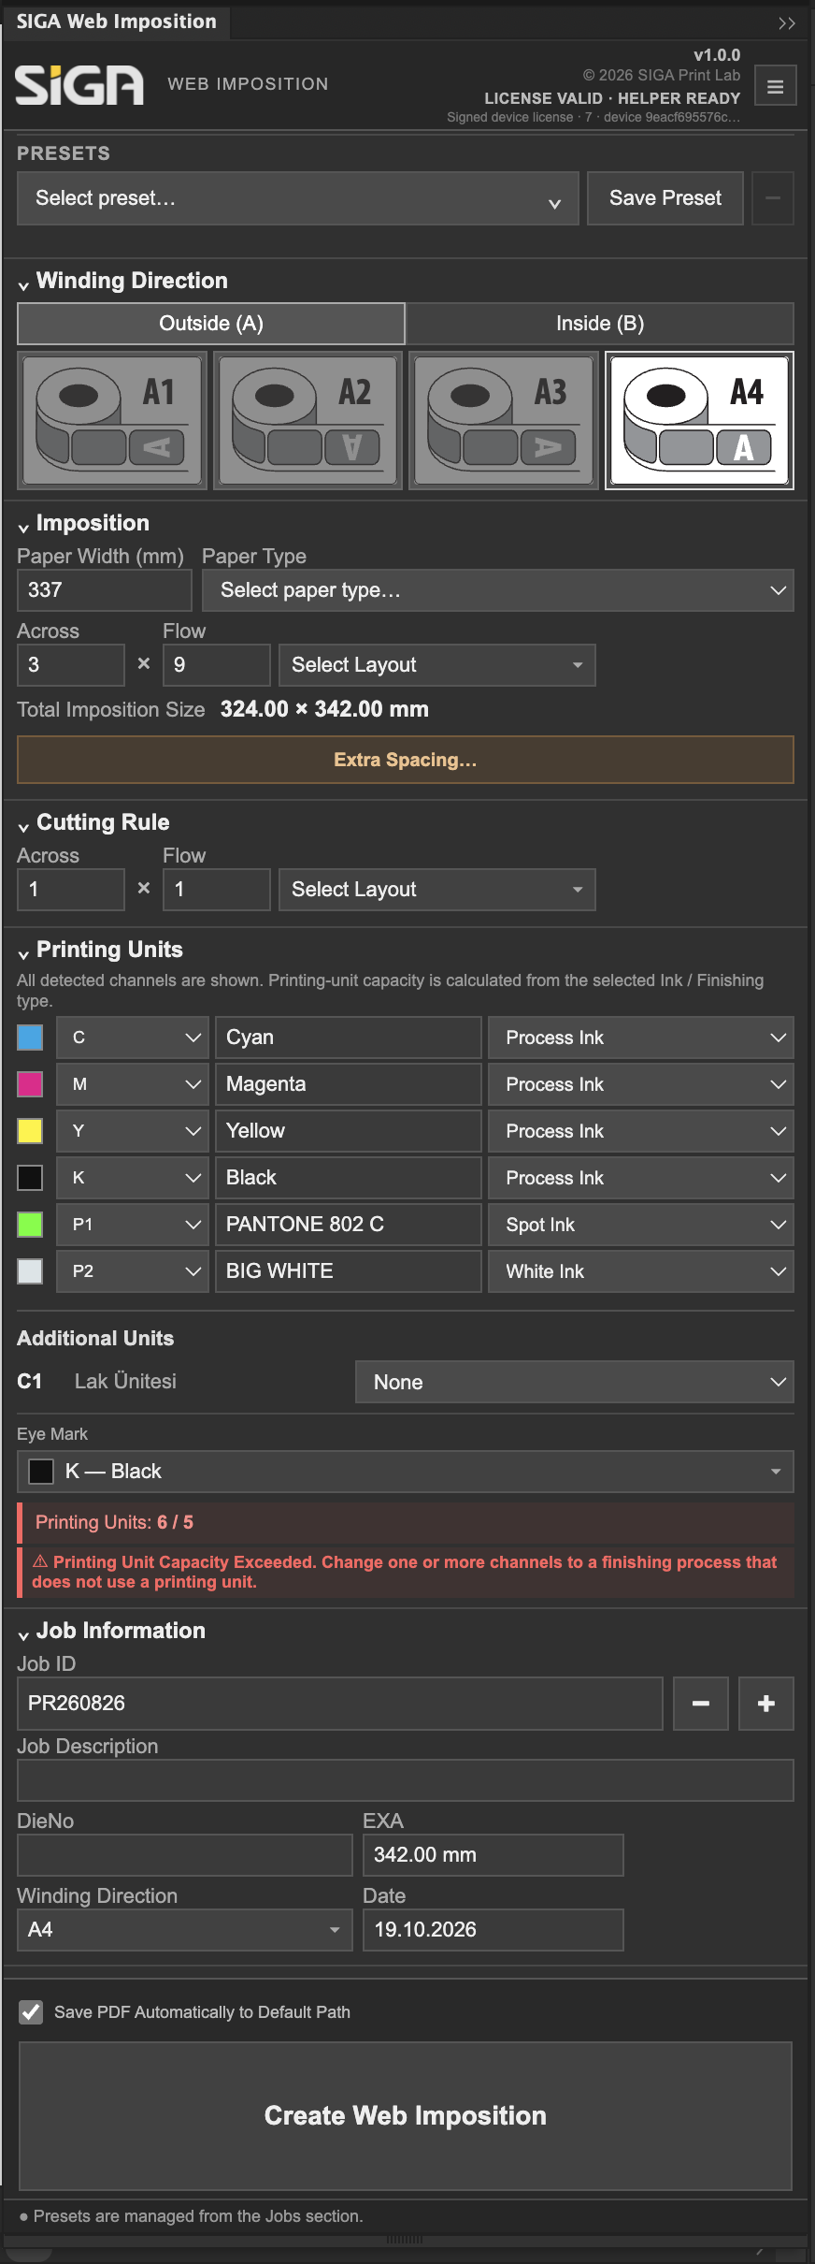Click the Yellow color swatch
815x2264 pixels.
[x=30, y=1131]
